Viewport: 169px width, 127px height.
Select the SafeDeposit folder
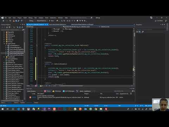11,36
